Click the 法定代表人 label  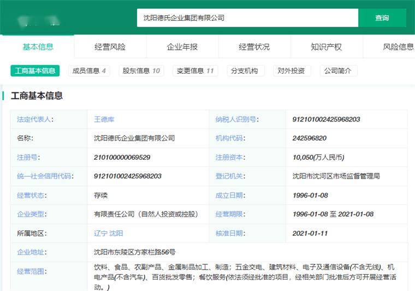35,119
